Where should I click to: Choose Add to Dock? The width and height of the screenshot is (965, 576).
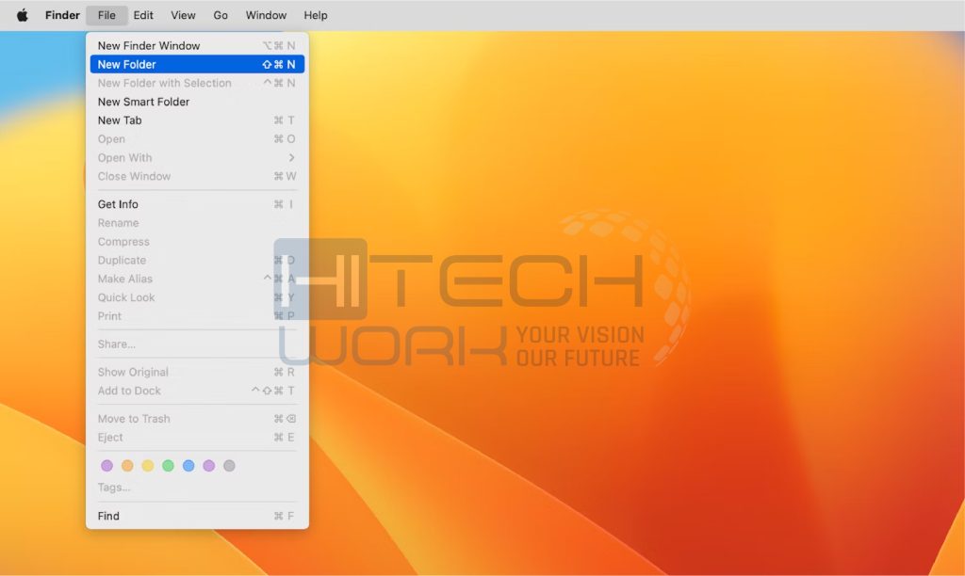[x=197, y=391]
